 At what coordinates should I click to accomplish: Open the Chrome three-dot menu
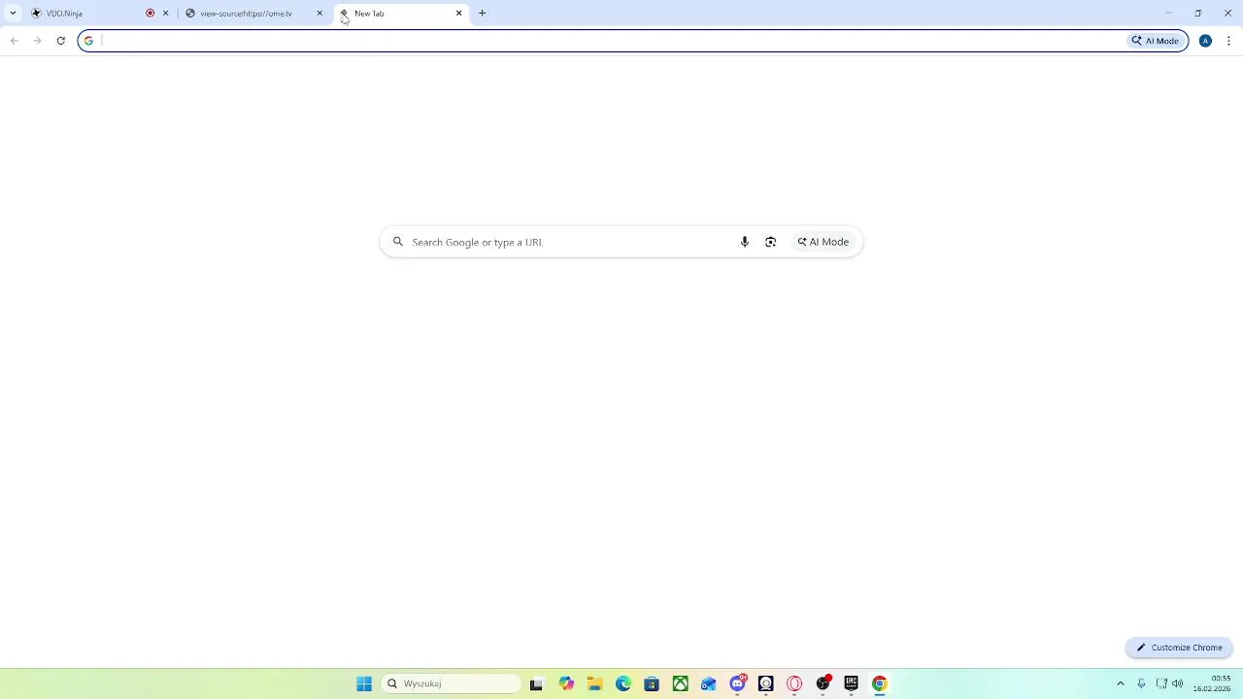click(1229, 41)
